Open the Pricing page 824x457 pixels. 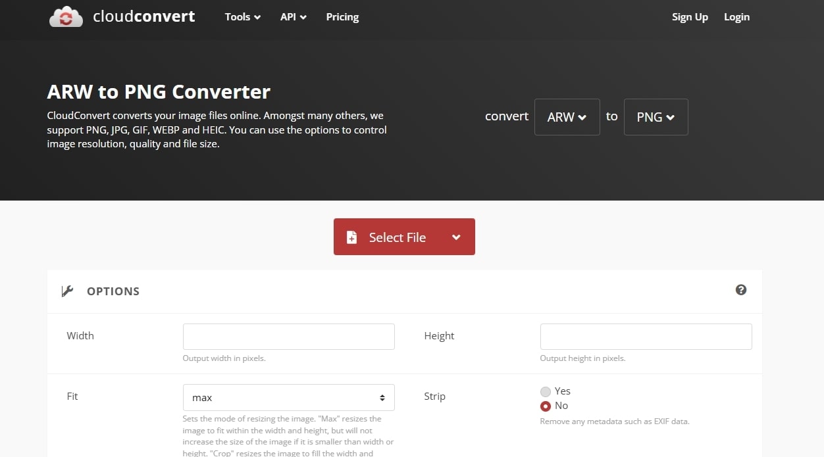click(x=342, y=17)
